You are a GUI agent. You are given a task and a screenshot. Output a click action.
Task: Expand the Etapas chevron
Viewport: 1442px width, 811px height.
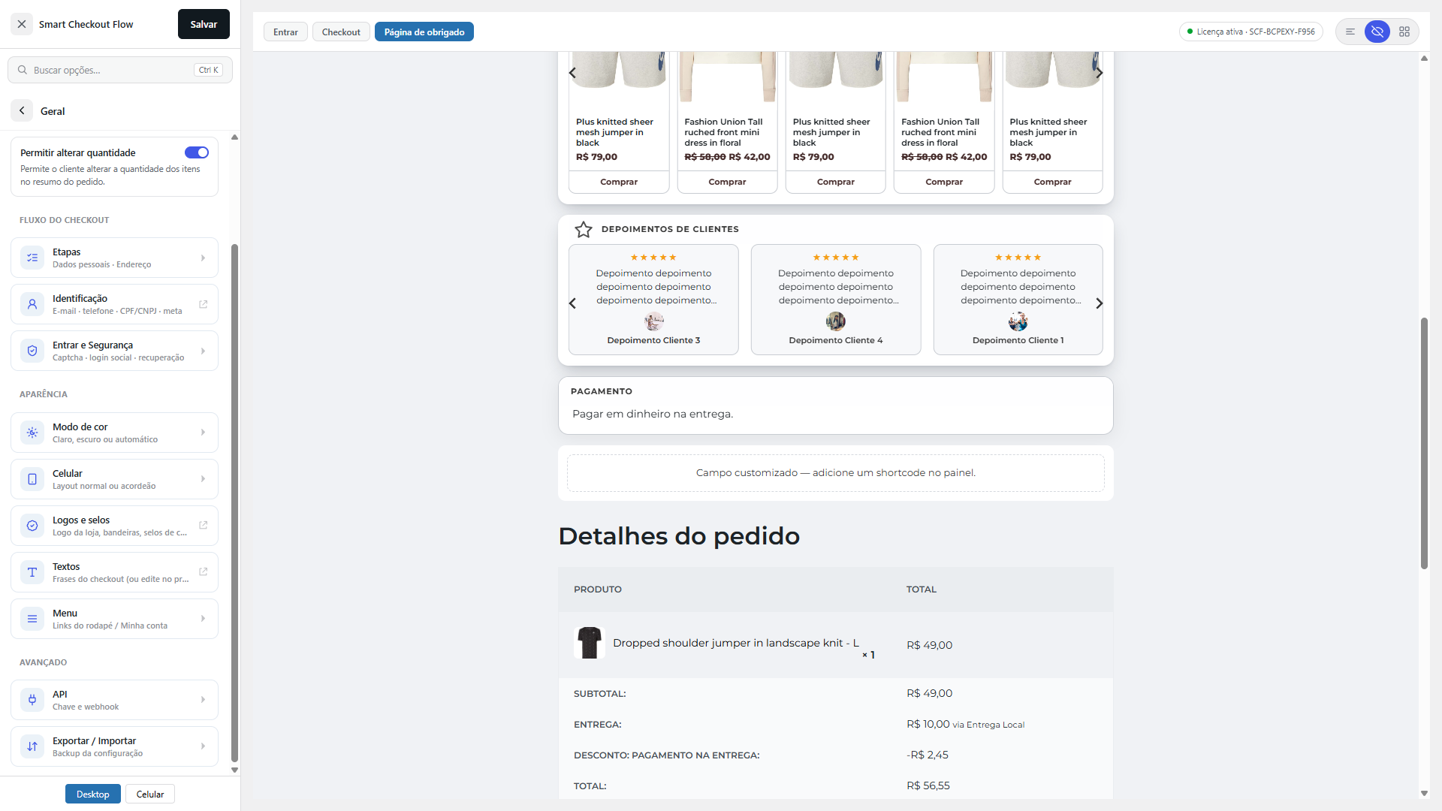click(203, 258)
